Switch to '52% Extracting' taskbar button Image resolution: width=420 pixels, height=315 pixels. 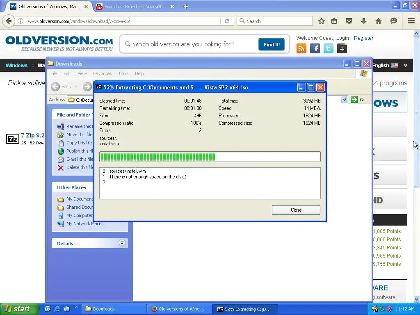[245, 309]
